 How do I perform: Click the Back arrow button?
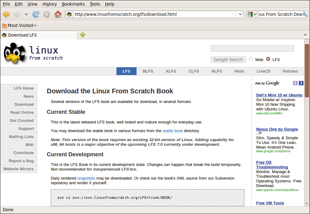6,14
